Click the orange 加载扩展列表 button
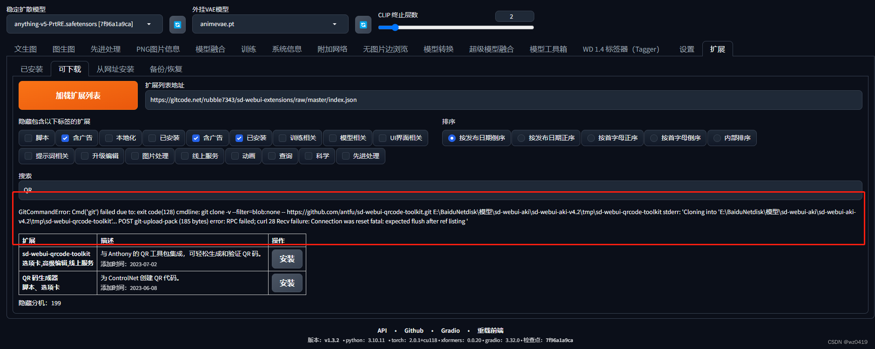Image resolution: width=875 pixels, height=349 pixels. click(78, 95)
